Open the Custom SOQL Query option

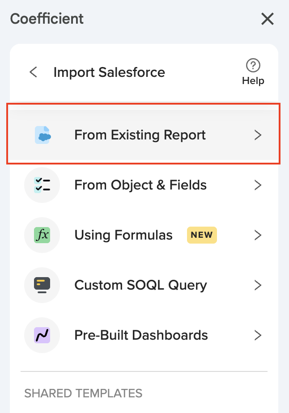point(140,285)
